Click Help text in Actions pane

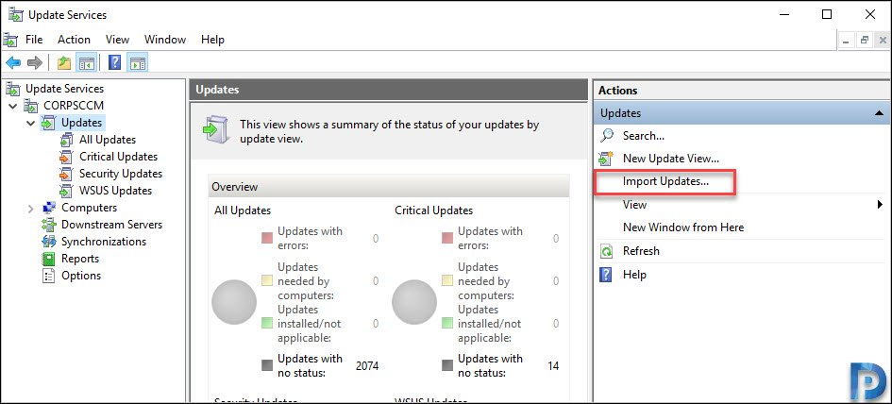[634, 275]
